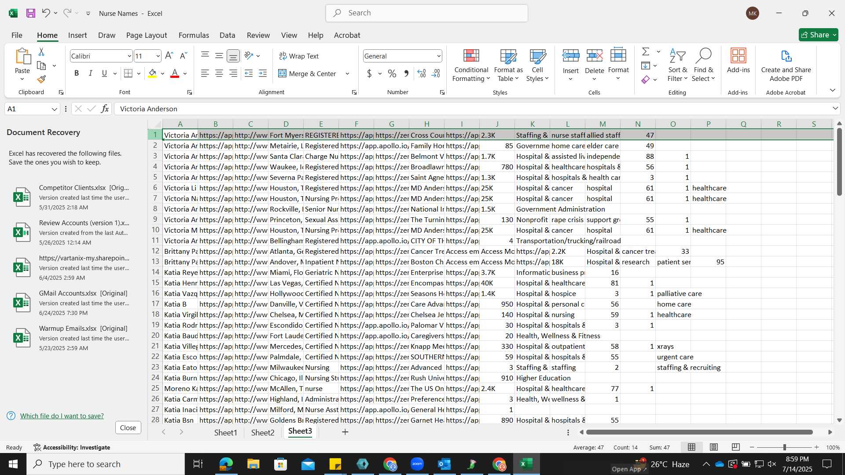Toggle Bottom Align vertical alignment
This screenshot has height=475, width=845.
point(233,56)
